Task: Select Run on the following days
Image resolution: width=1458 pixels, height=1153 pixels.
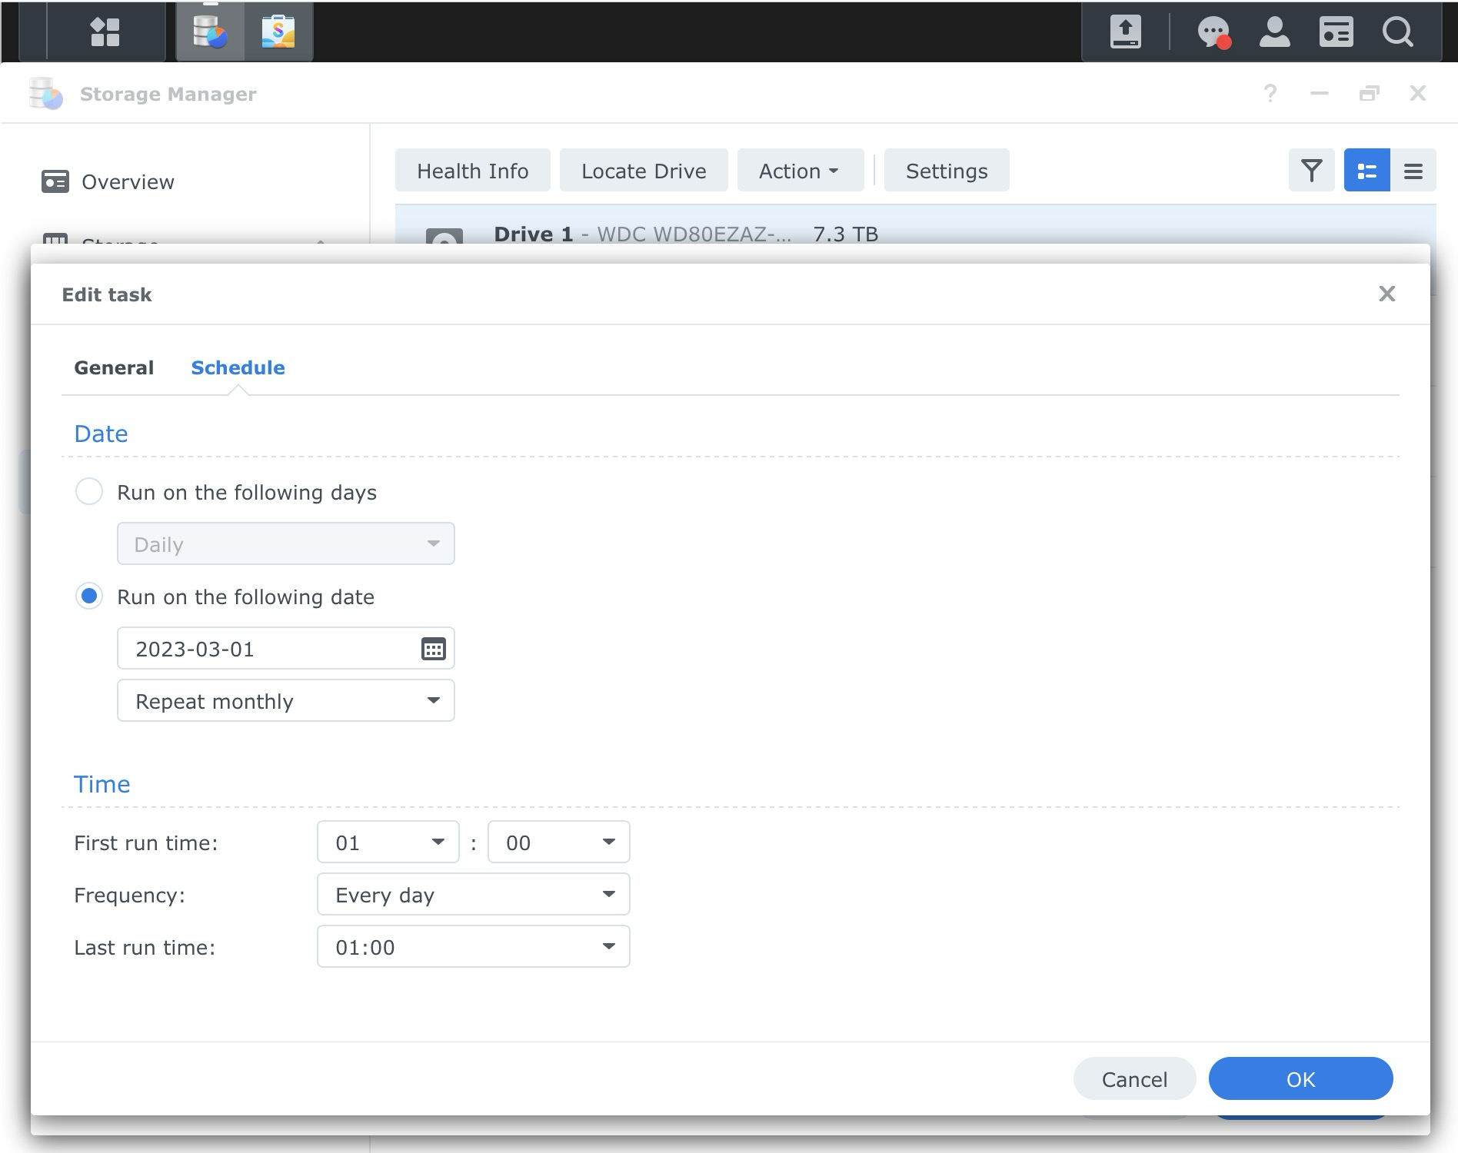Action: click(89, 491)
